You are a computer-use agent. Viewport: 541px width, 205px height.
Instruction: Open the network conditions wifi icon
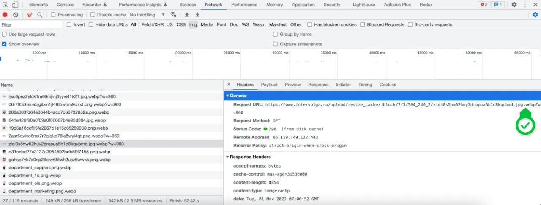(x=173, y=15)
